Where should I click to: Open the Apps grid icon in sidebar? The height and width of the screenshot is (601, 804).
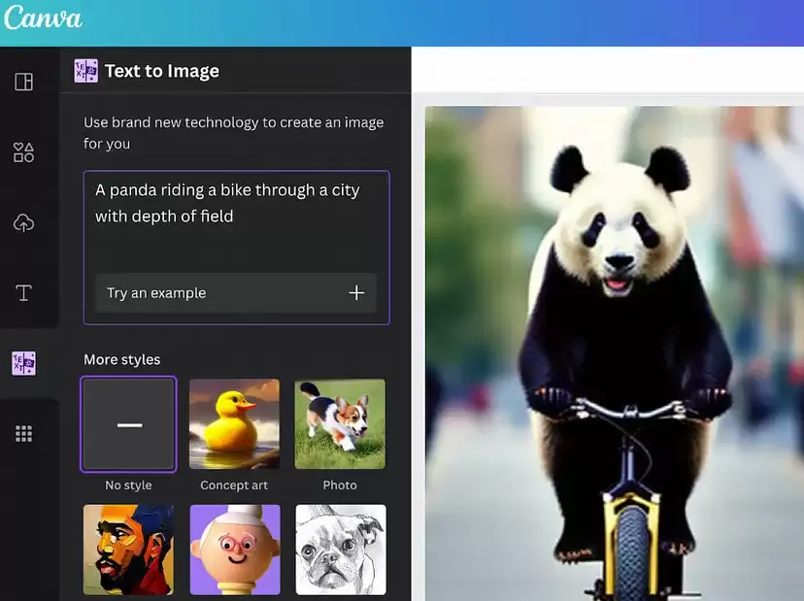[x=23, y=433]
